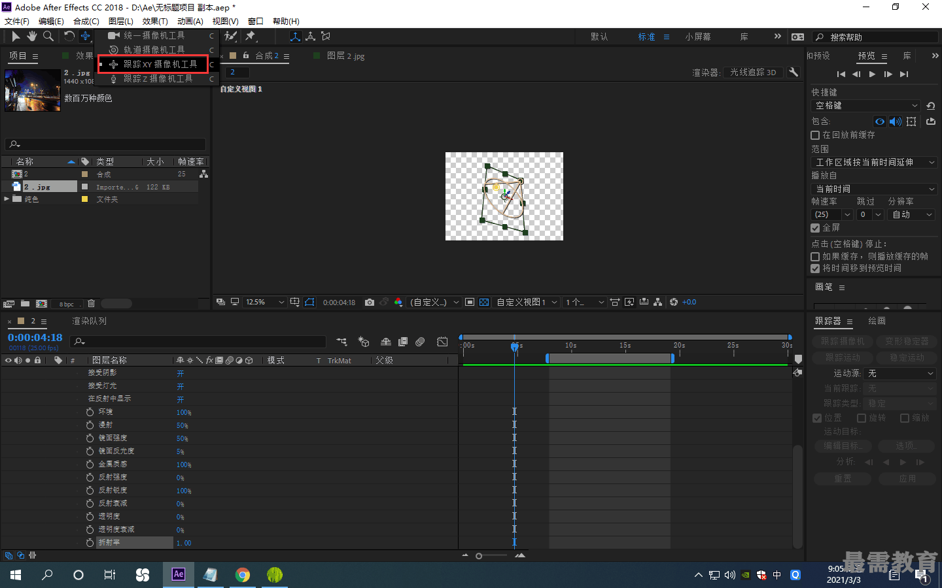This screenshot has height=588, width=942.
Task: Click the delete trash icon in Project panel
Action: (x=91, y=303)
